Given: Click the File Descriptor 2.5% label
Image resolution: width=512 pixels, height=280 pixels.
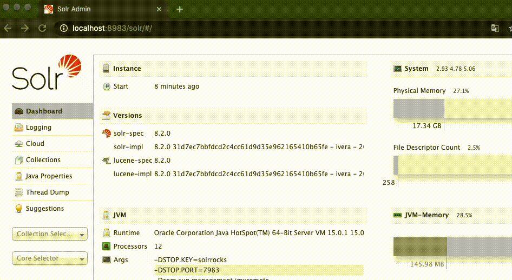Looking at the screenshot, I should [474, 148].
